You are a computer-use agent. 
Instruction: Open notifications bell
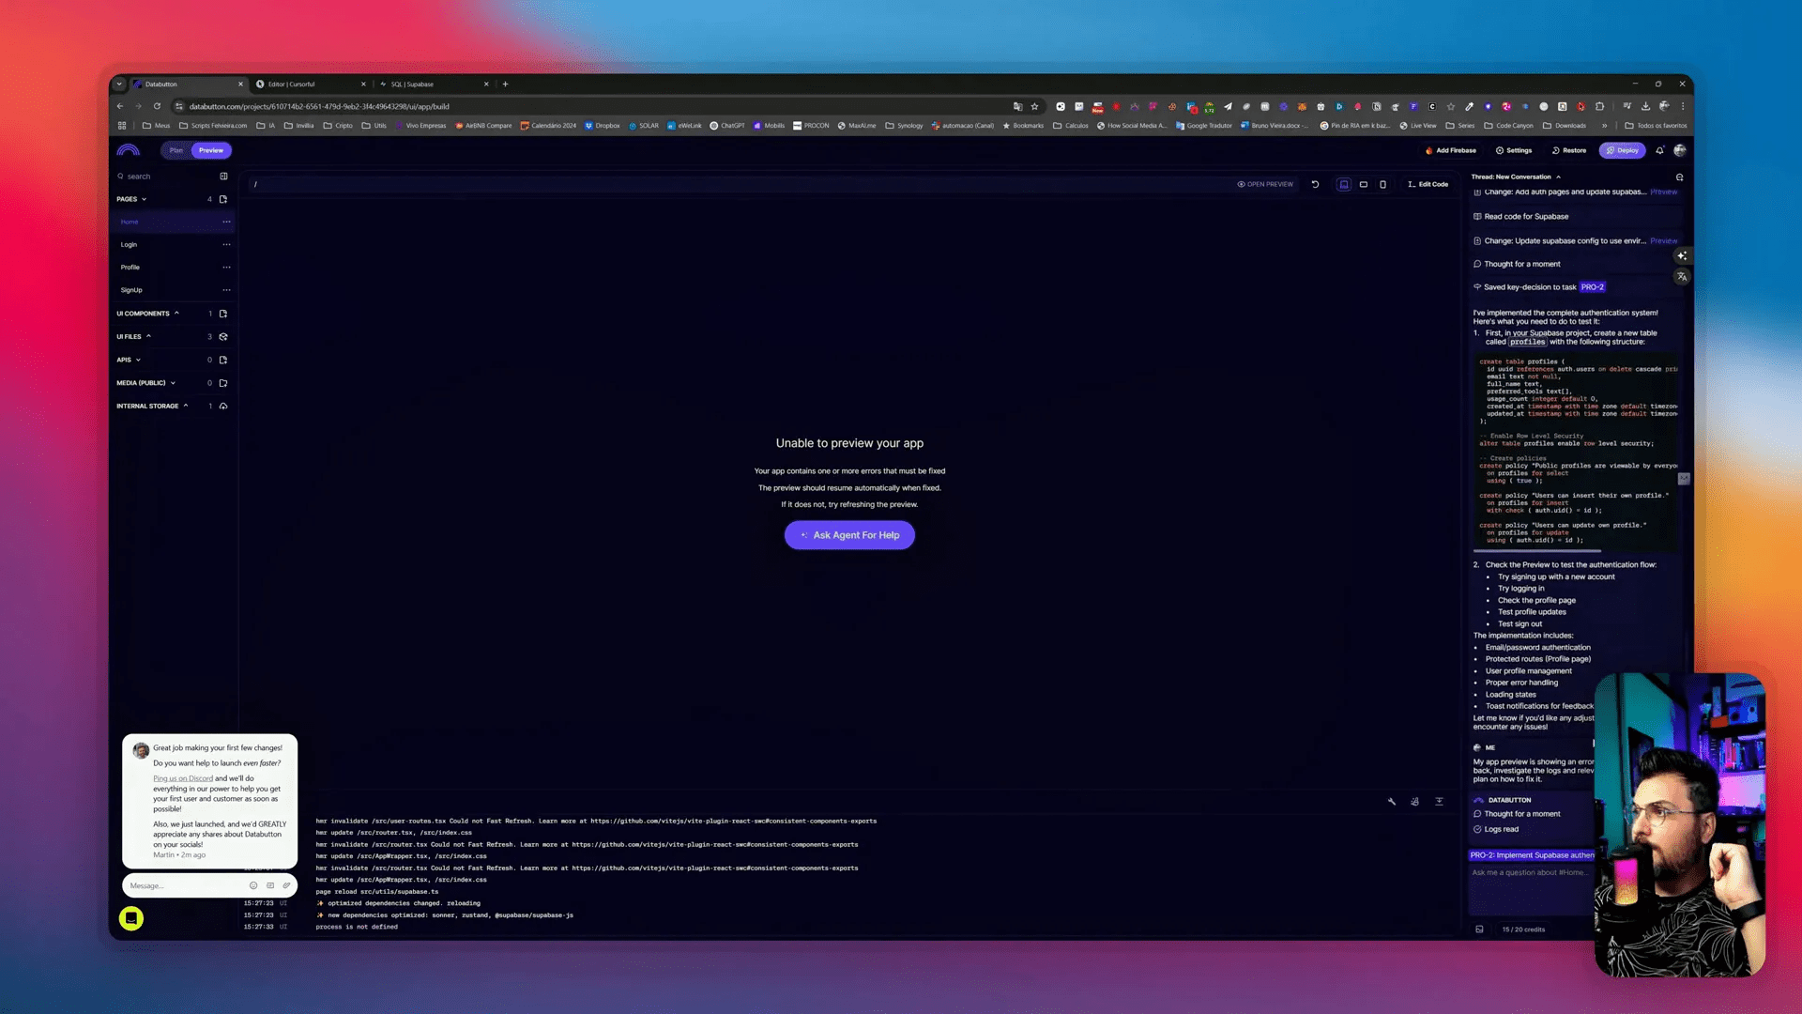[x=1659, y=150]
